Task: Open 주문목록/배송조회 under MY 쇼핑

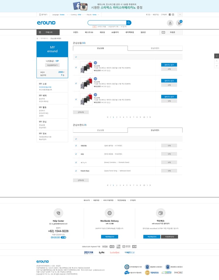Action: [45, 87]
